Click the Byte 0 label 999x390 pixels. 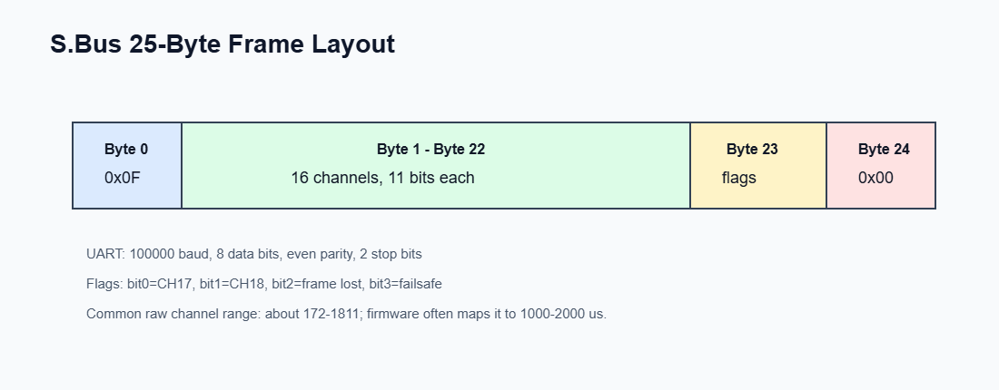[126, 149]
